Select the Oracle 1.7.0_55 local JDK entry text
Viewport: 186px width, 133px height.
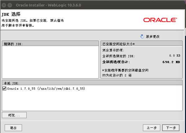pos(46,88)
